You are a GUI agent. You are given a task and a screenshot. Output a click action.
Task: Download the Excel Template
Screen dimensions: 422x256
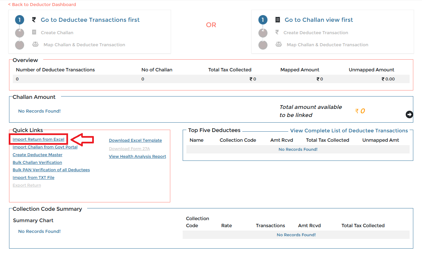point(135,140)
